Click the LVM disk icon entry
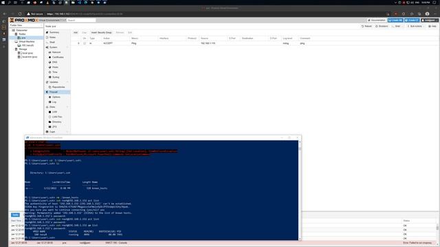440x247 pixels. [x=50, y=112]
